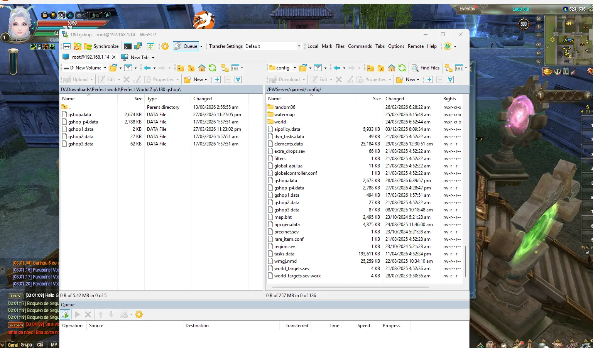Select gshop_p4.data in the local panel
Viewport: 593px width, 348px height.
click(83, 122)
